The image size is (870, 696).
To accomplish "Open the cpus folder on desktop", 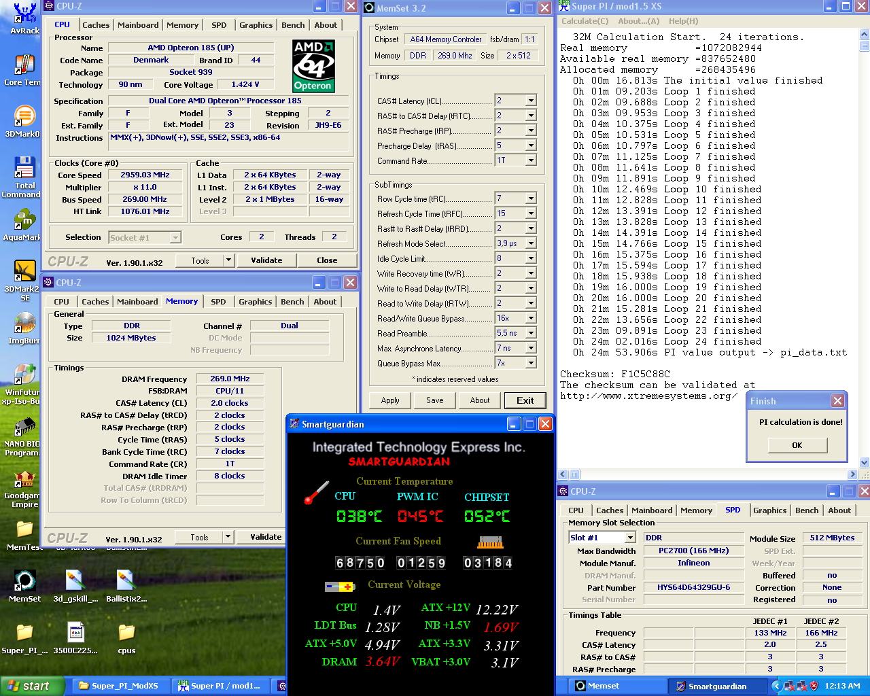I will point(126,638).
